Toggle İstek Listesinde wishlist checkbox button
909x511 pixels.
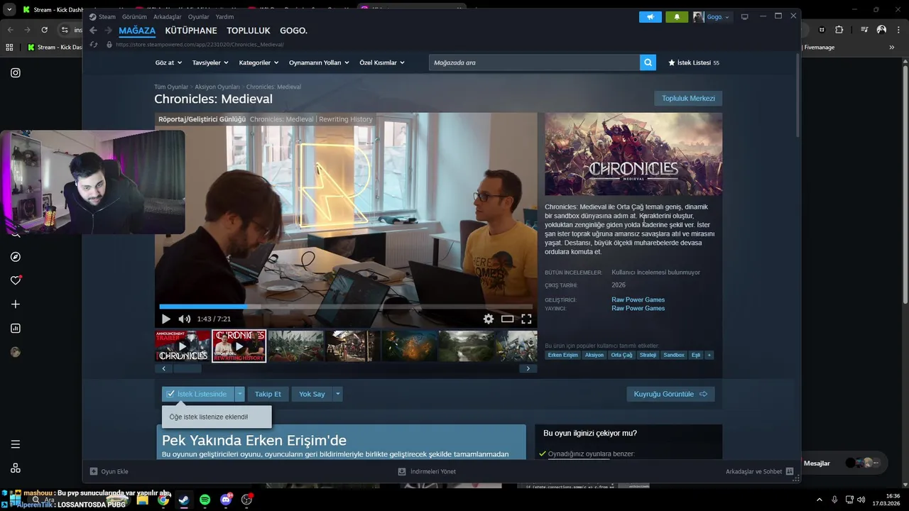click(198, 394)
